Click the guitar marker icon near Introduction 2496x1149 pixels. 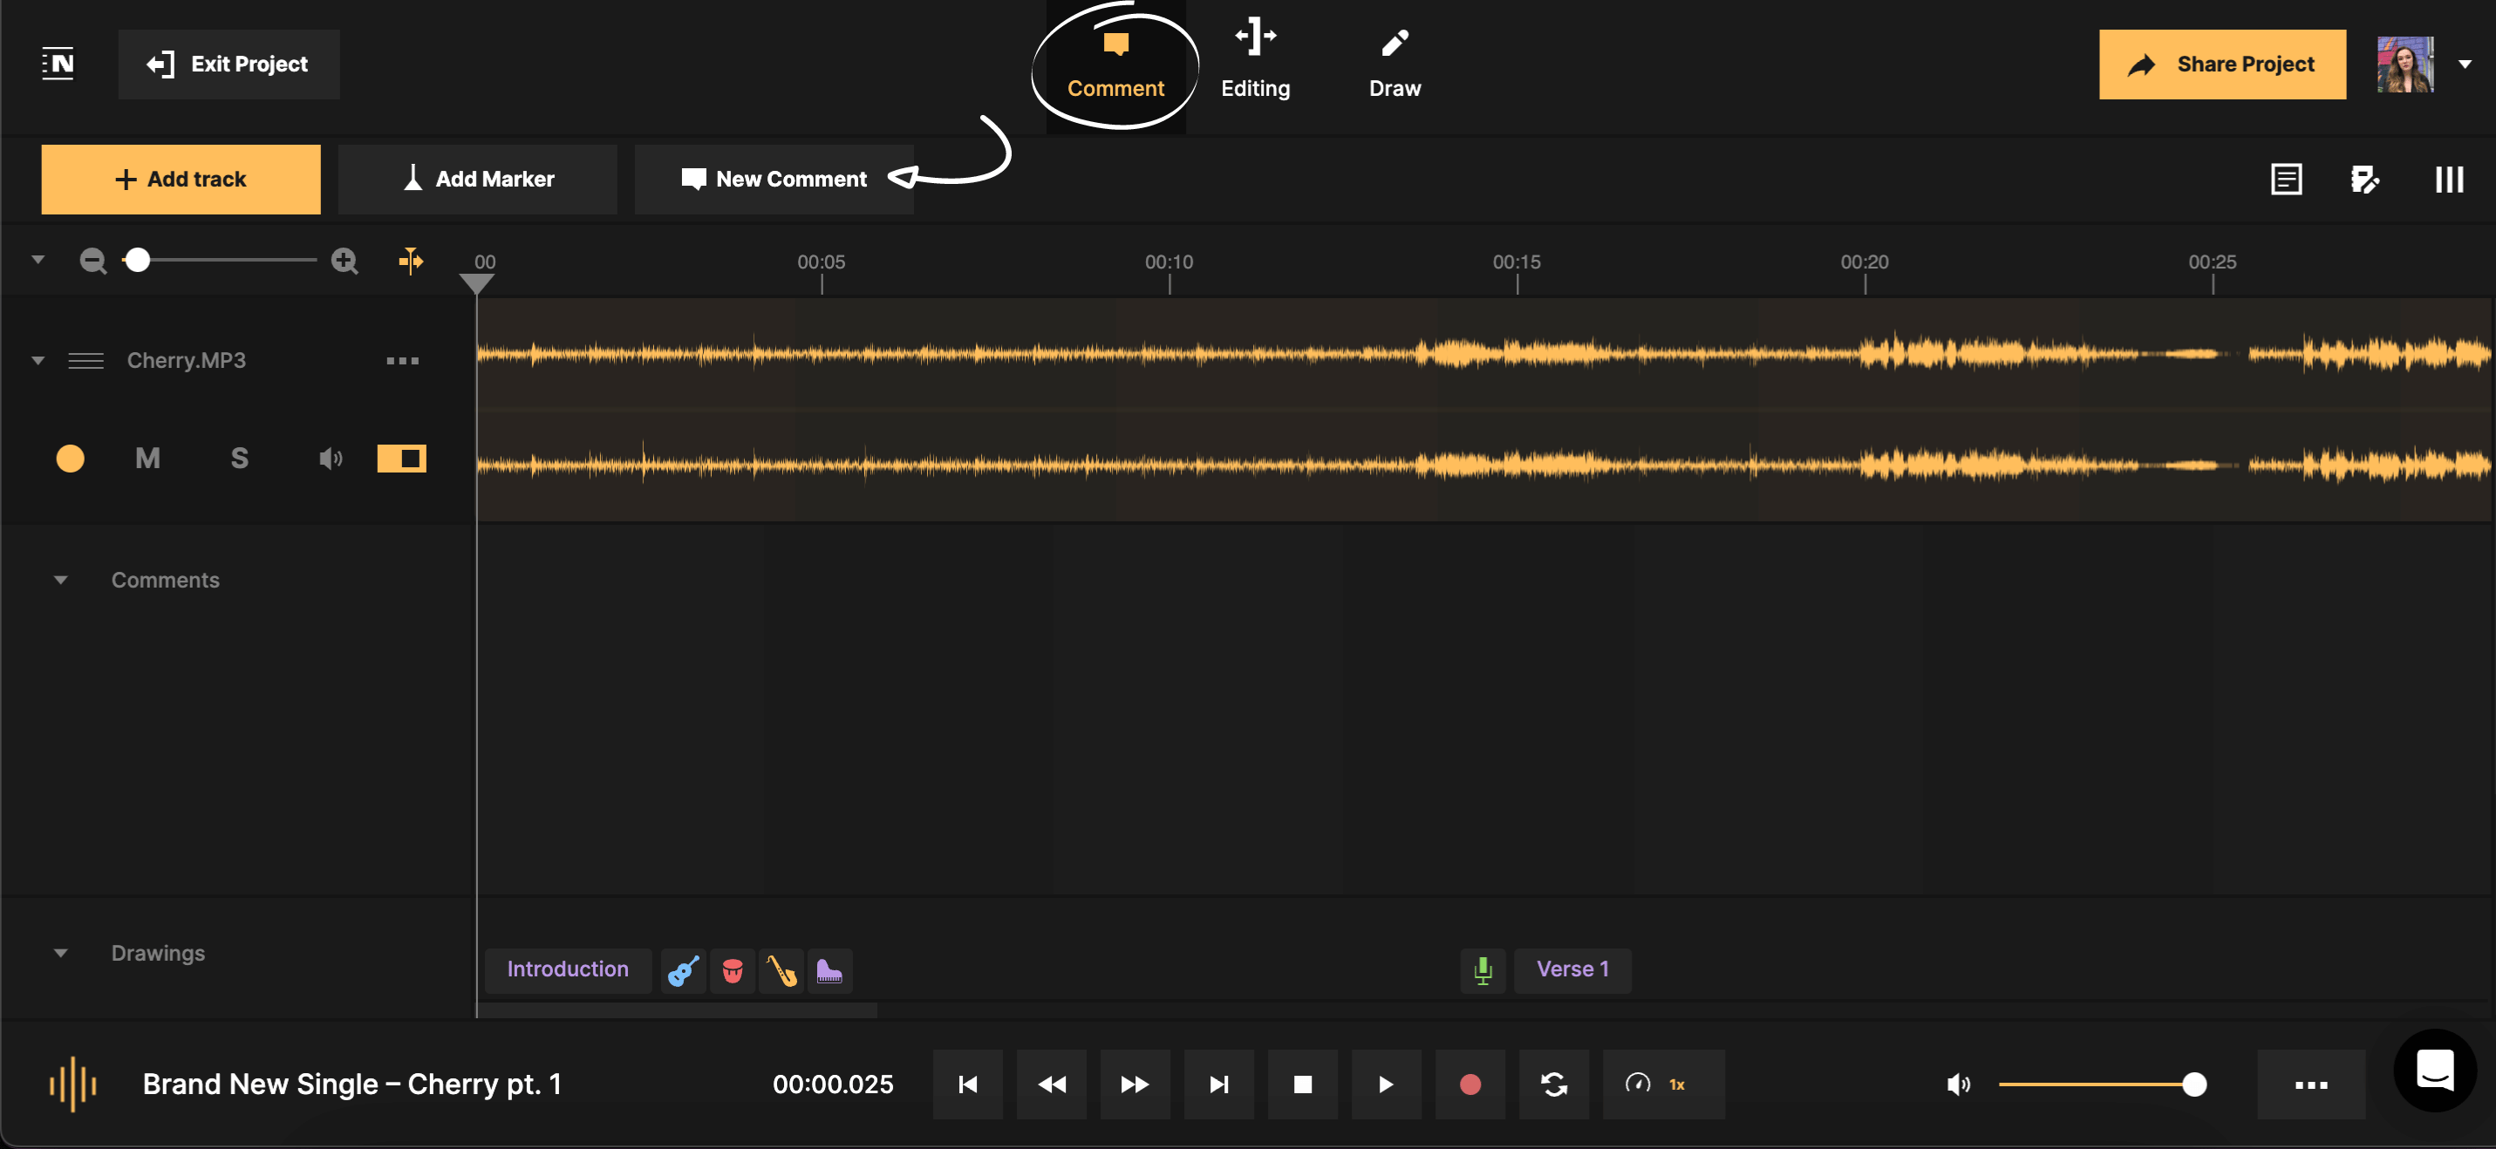(683, 969)
